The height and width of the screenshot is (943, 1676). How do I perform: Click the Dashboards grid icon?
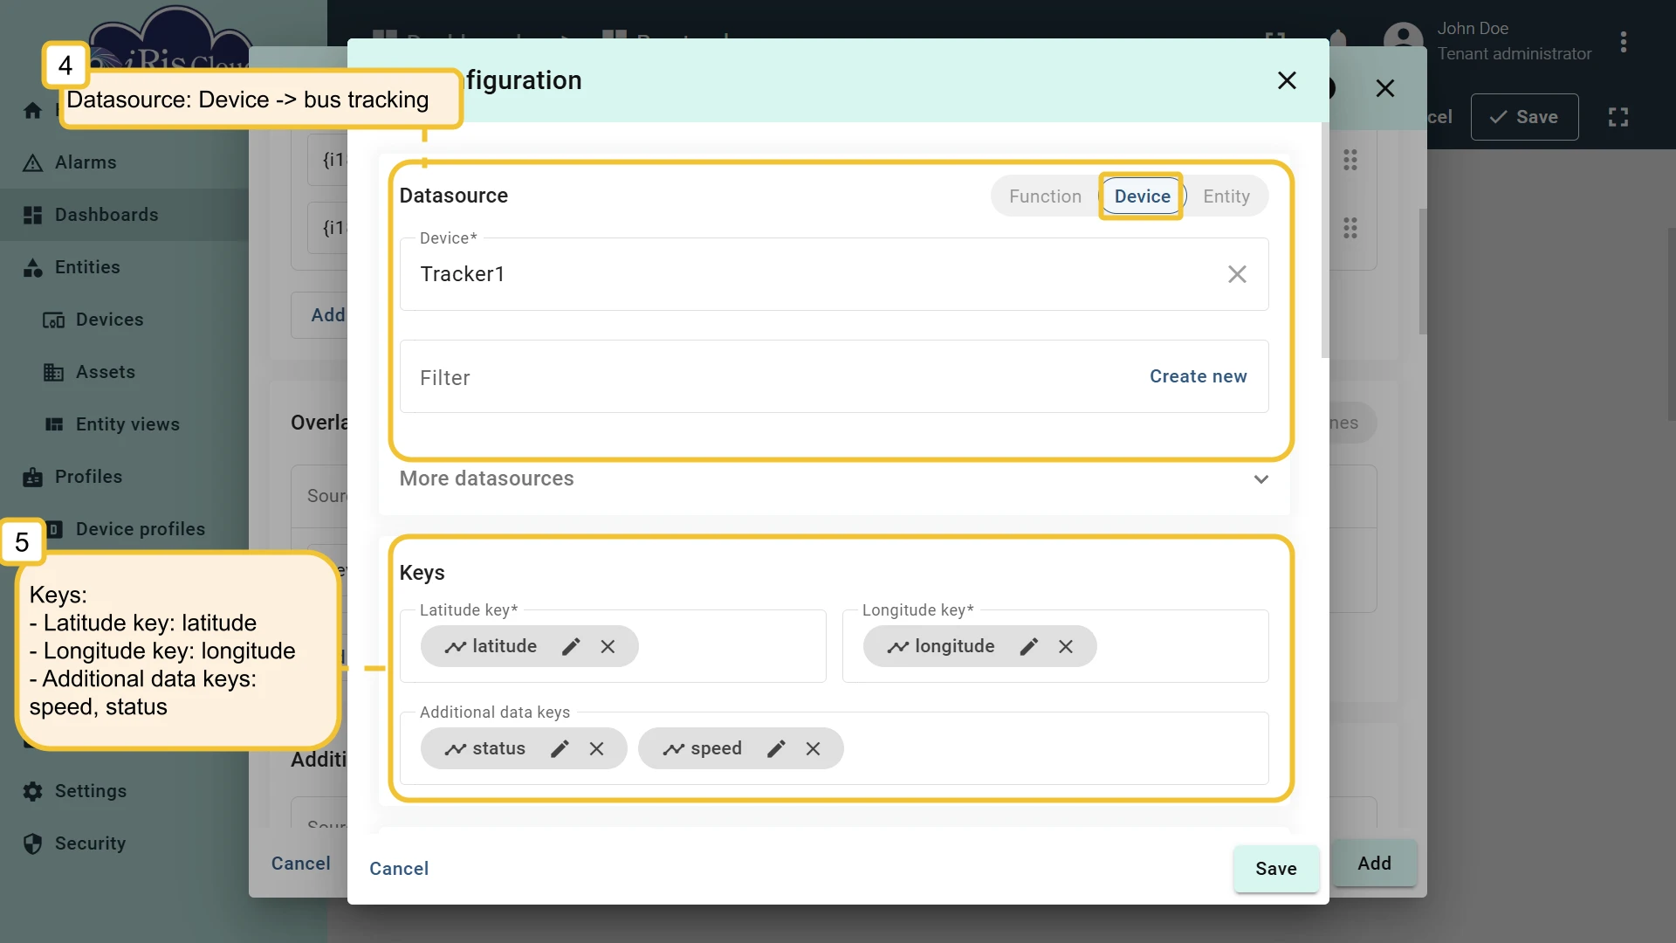coord(32,215)
